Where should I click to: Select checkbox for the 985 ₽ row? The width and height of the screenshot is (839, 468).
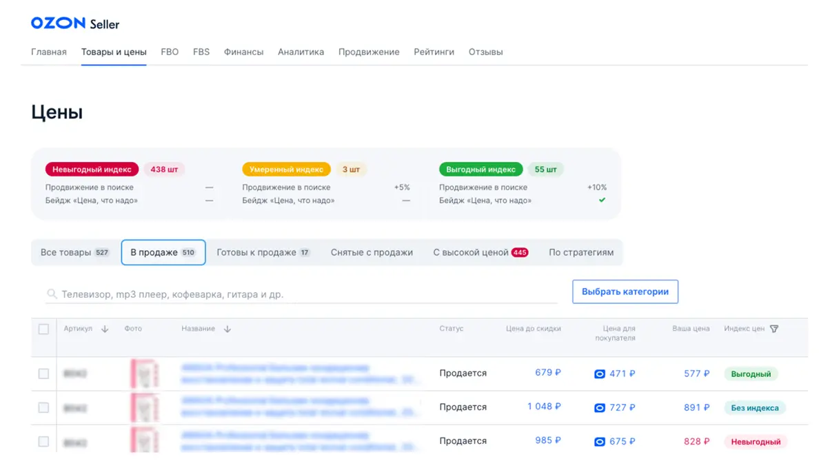43,441
